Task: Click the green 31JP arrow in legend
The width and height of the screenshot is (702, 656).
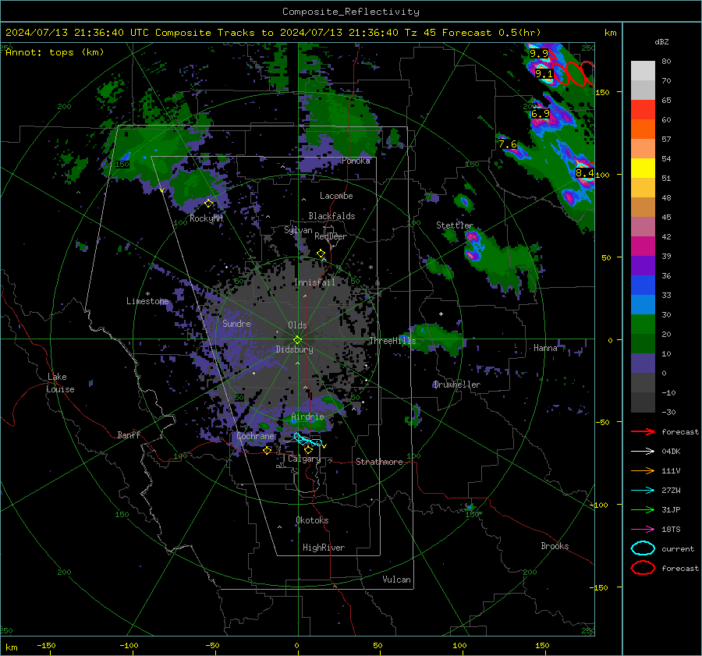Action: [x=643, y=509]
